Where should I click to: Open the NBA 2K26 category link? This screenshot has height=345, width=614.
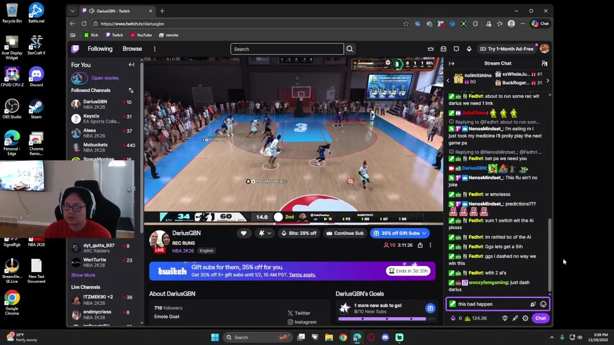pyautogui.click(x=183, y=251)
